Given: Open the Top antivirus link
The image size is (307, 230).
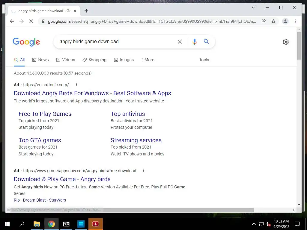Looking at the screenshot, I should point(128,114).
